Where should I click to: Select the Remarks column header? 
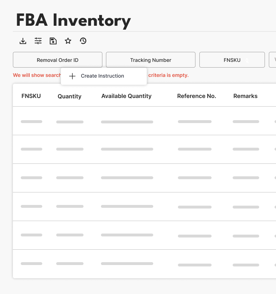click(245, 96)
